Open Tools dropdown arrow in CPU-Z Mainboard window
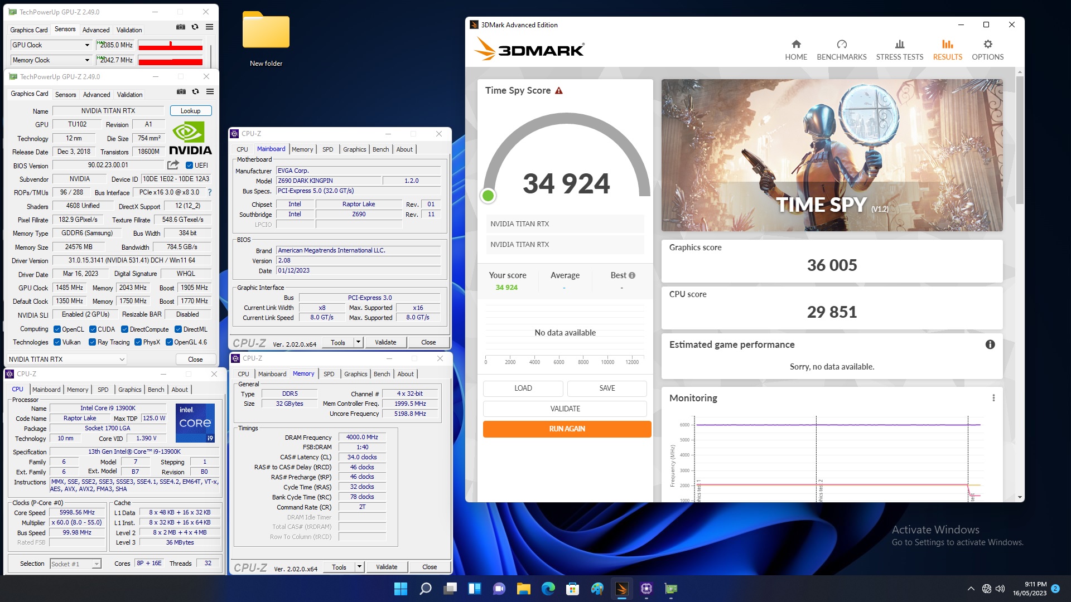This screenshot has width=1071, height=602. click(x=358, y=342)
